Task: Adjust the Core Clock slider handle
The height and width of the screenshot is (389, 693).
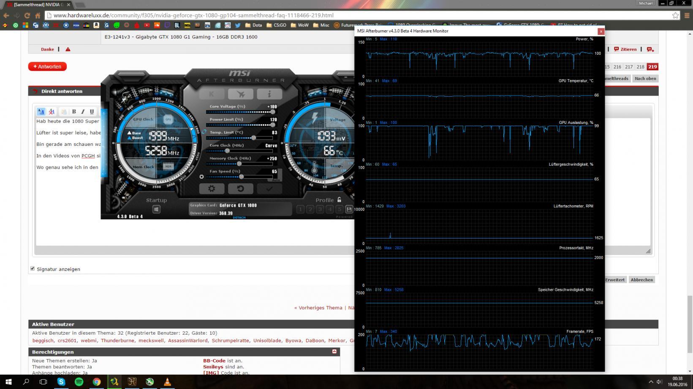Action: 227,150
